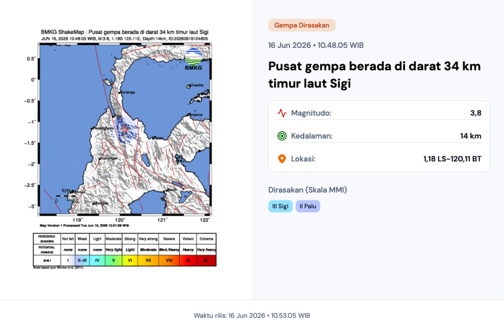Click the Gempa Dirasakan badge
504x329 pixels.
[x=301, y=25]
